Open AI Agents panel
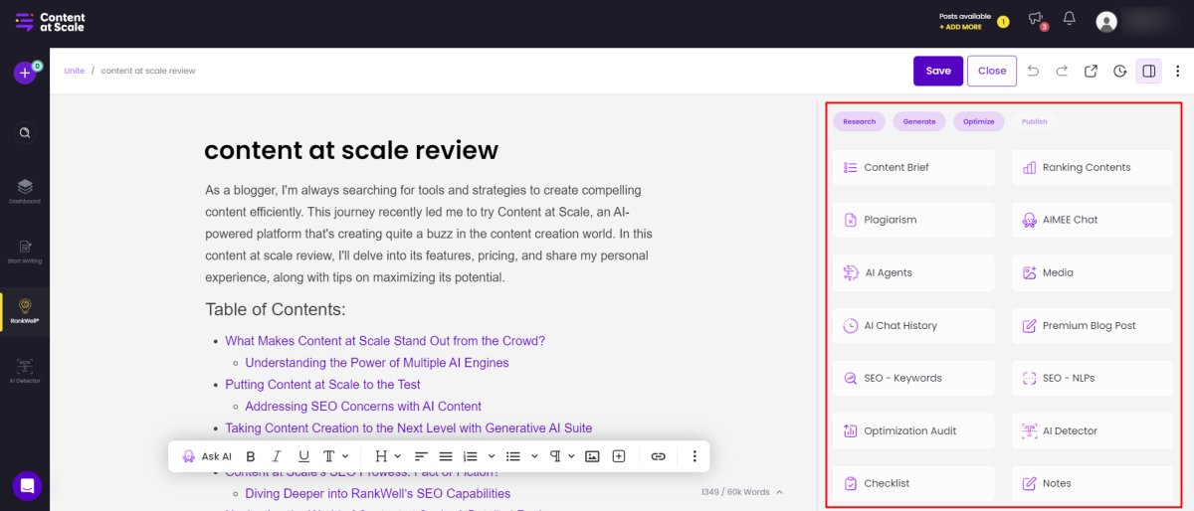This screenshot has height=511, width=1194. point(913,272)
